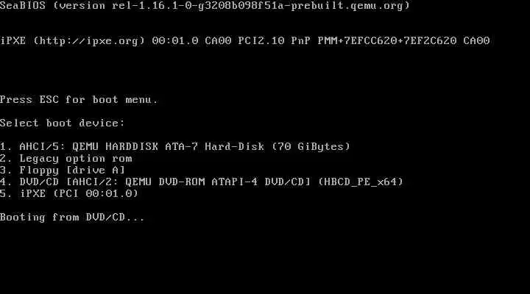530x294 pixels.
Task: Click the '(70 GiBytes)' disk size text
Action: click(x=311, y=146)
